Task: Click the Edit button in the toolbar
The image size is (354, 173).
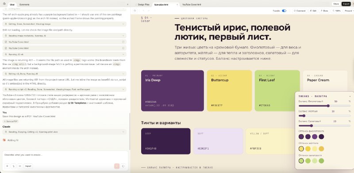Action: (313, 11)
